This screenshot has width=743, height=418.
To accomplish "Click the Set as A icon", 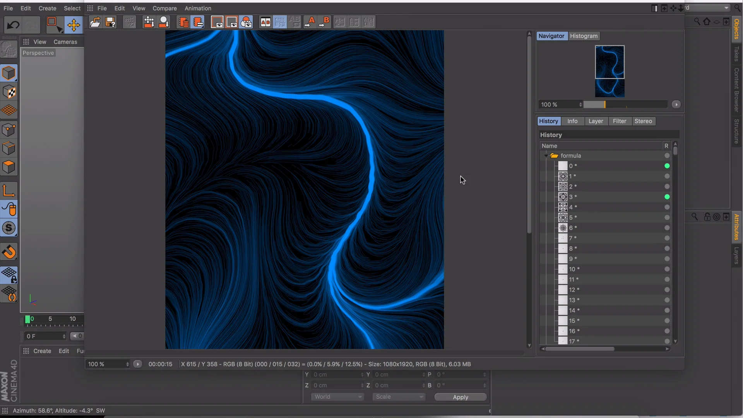I will point(310,22).
